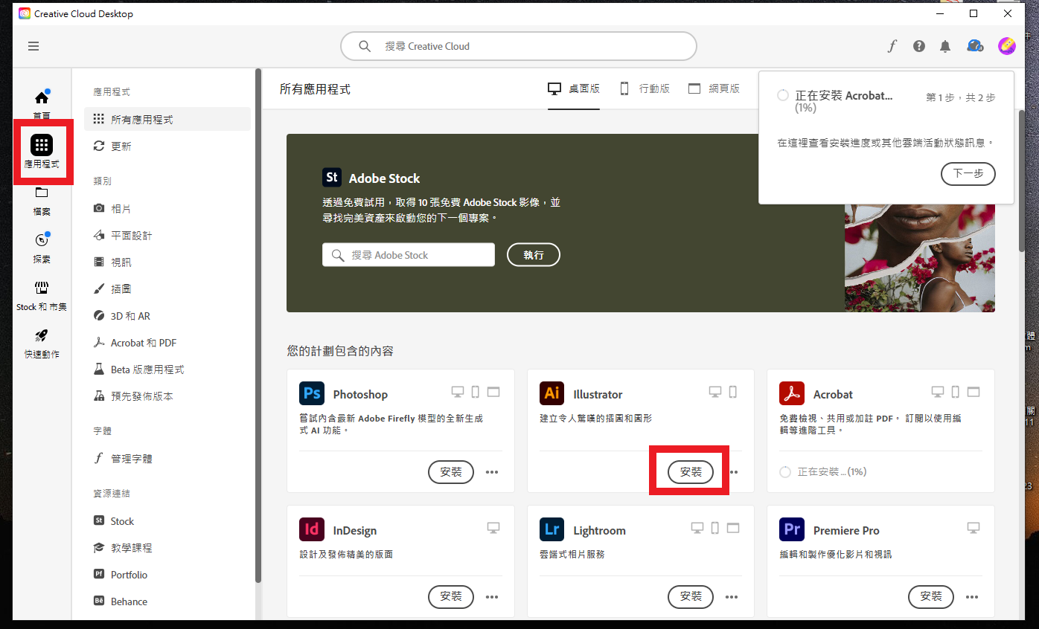The width and height of the screenshot is (1039, 629).
Task: Click 執行 button in Adobe Stock banner
Action: 534,255
